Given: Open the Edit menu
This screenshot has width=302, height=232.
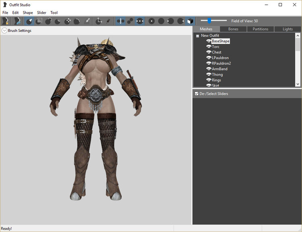Looking at the screenshot, I should pos(15,13).
